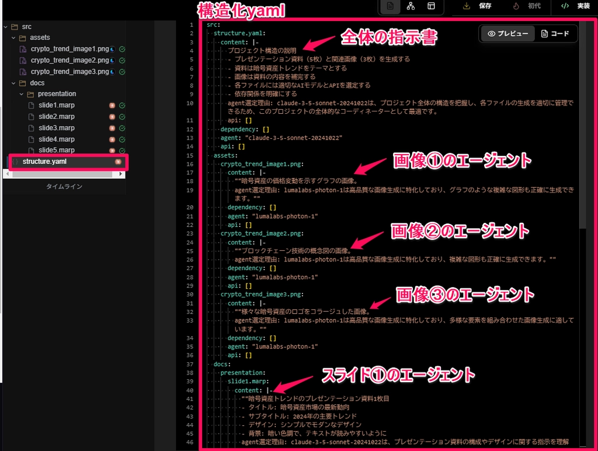The width and height of the screenshot is (598, 451).
Task: Collapse the presentation folder chevron
Action: [21, 94]
